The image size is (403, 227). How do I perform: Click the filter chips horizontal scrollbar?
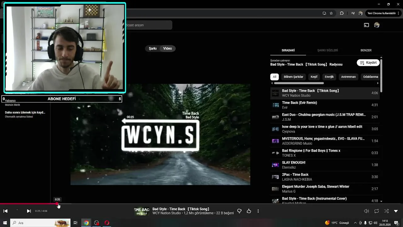click(299, 83)
